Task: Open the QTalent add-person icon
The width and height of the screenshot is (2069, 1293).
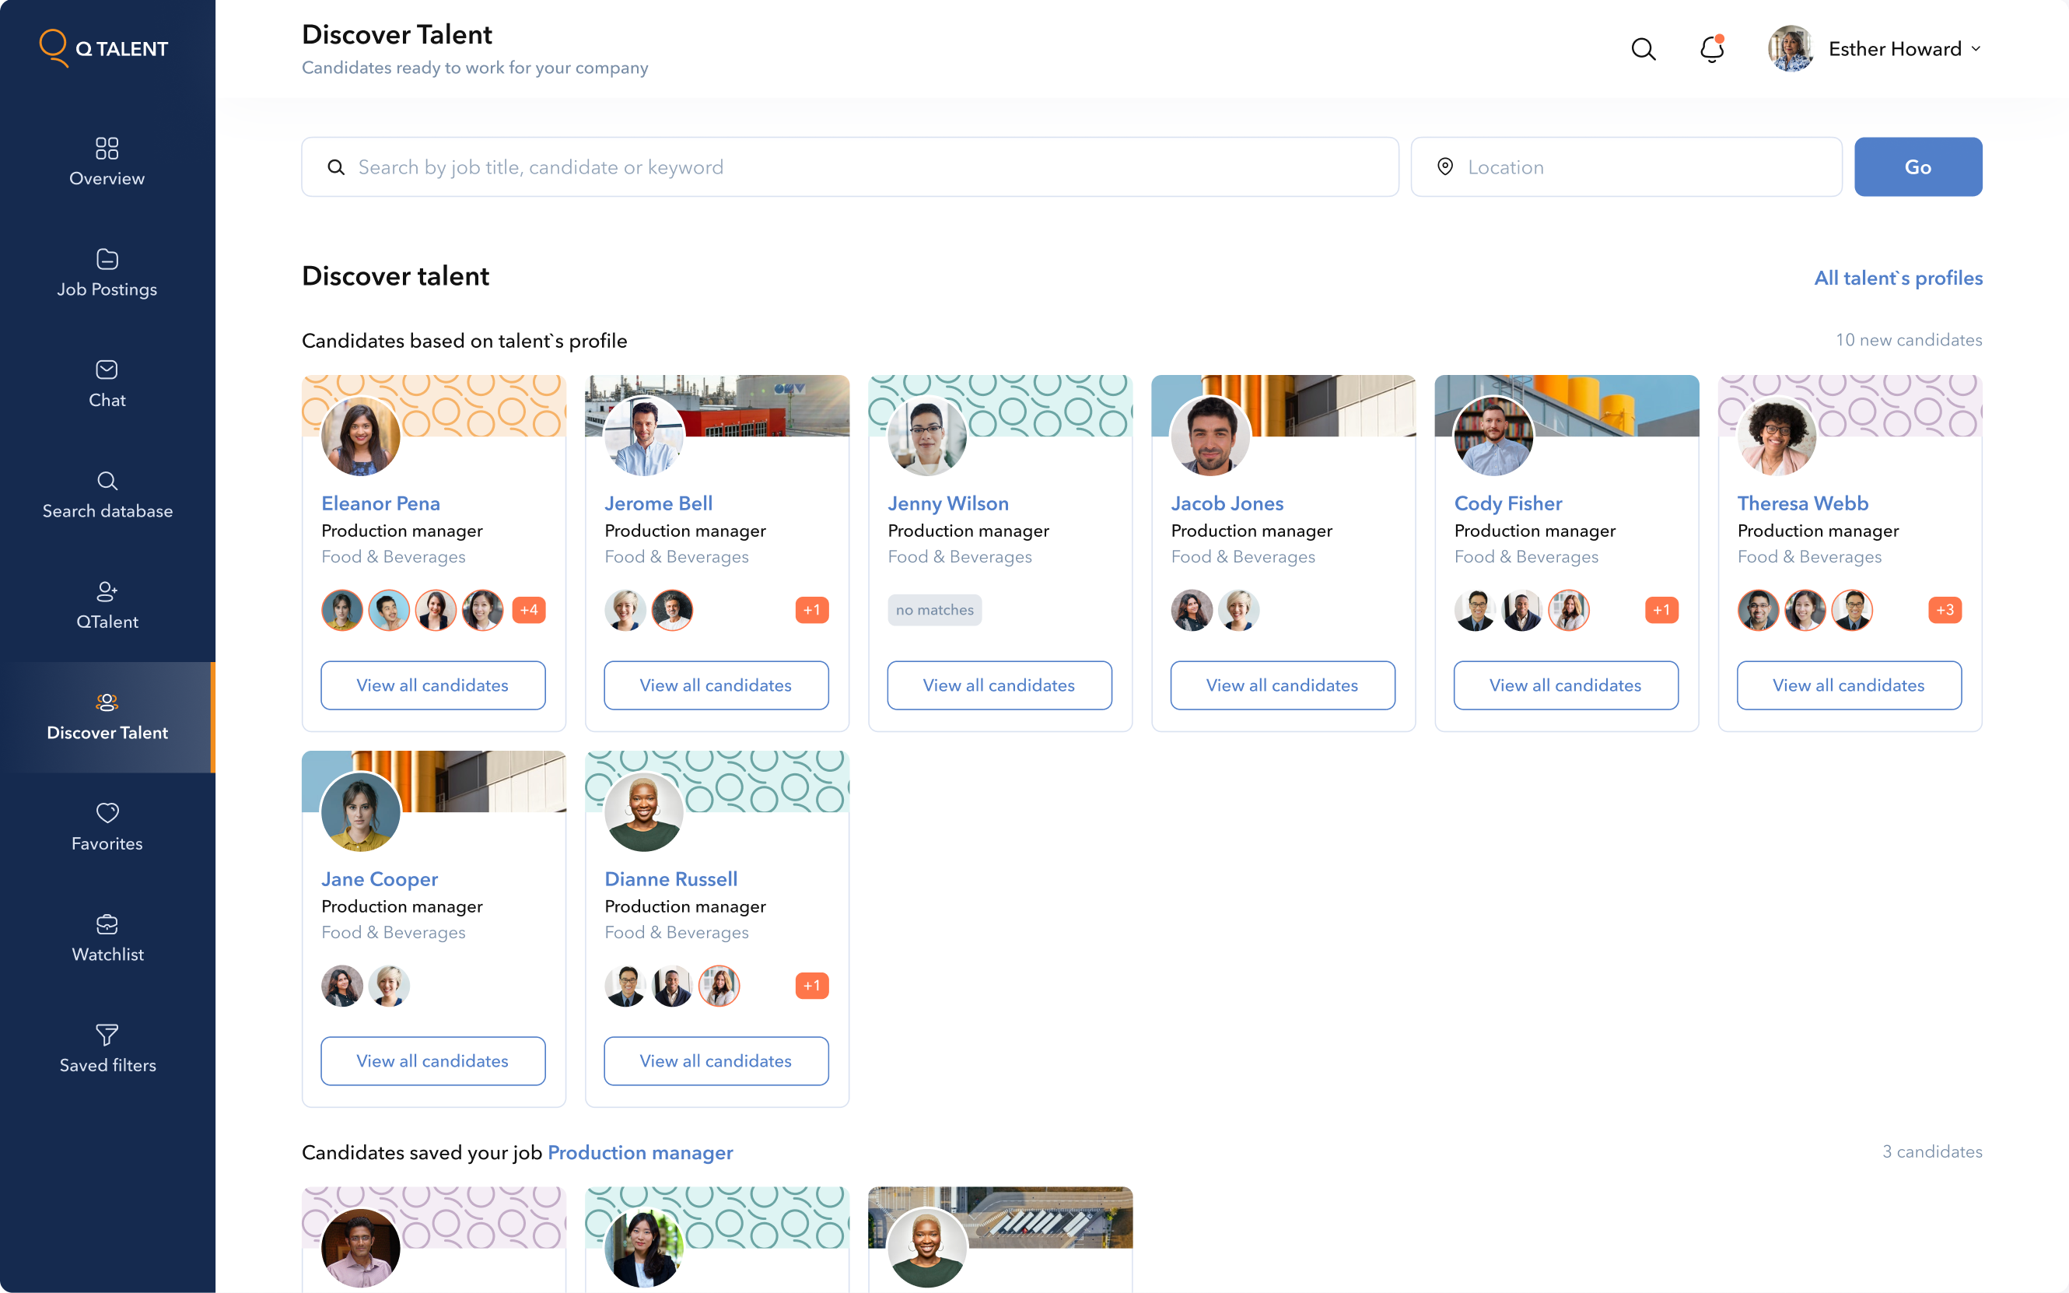Action: click(x=107, y=591)
